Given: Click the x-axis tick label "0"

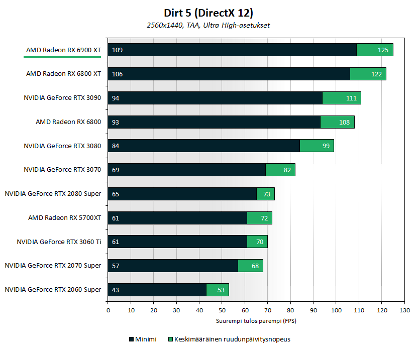Looking at the screenshot, I should point(108,310).
